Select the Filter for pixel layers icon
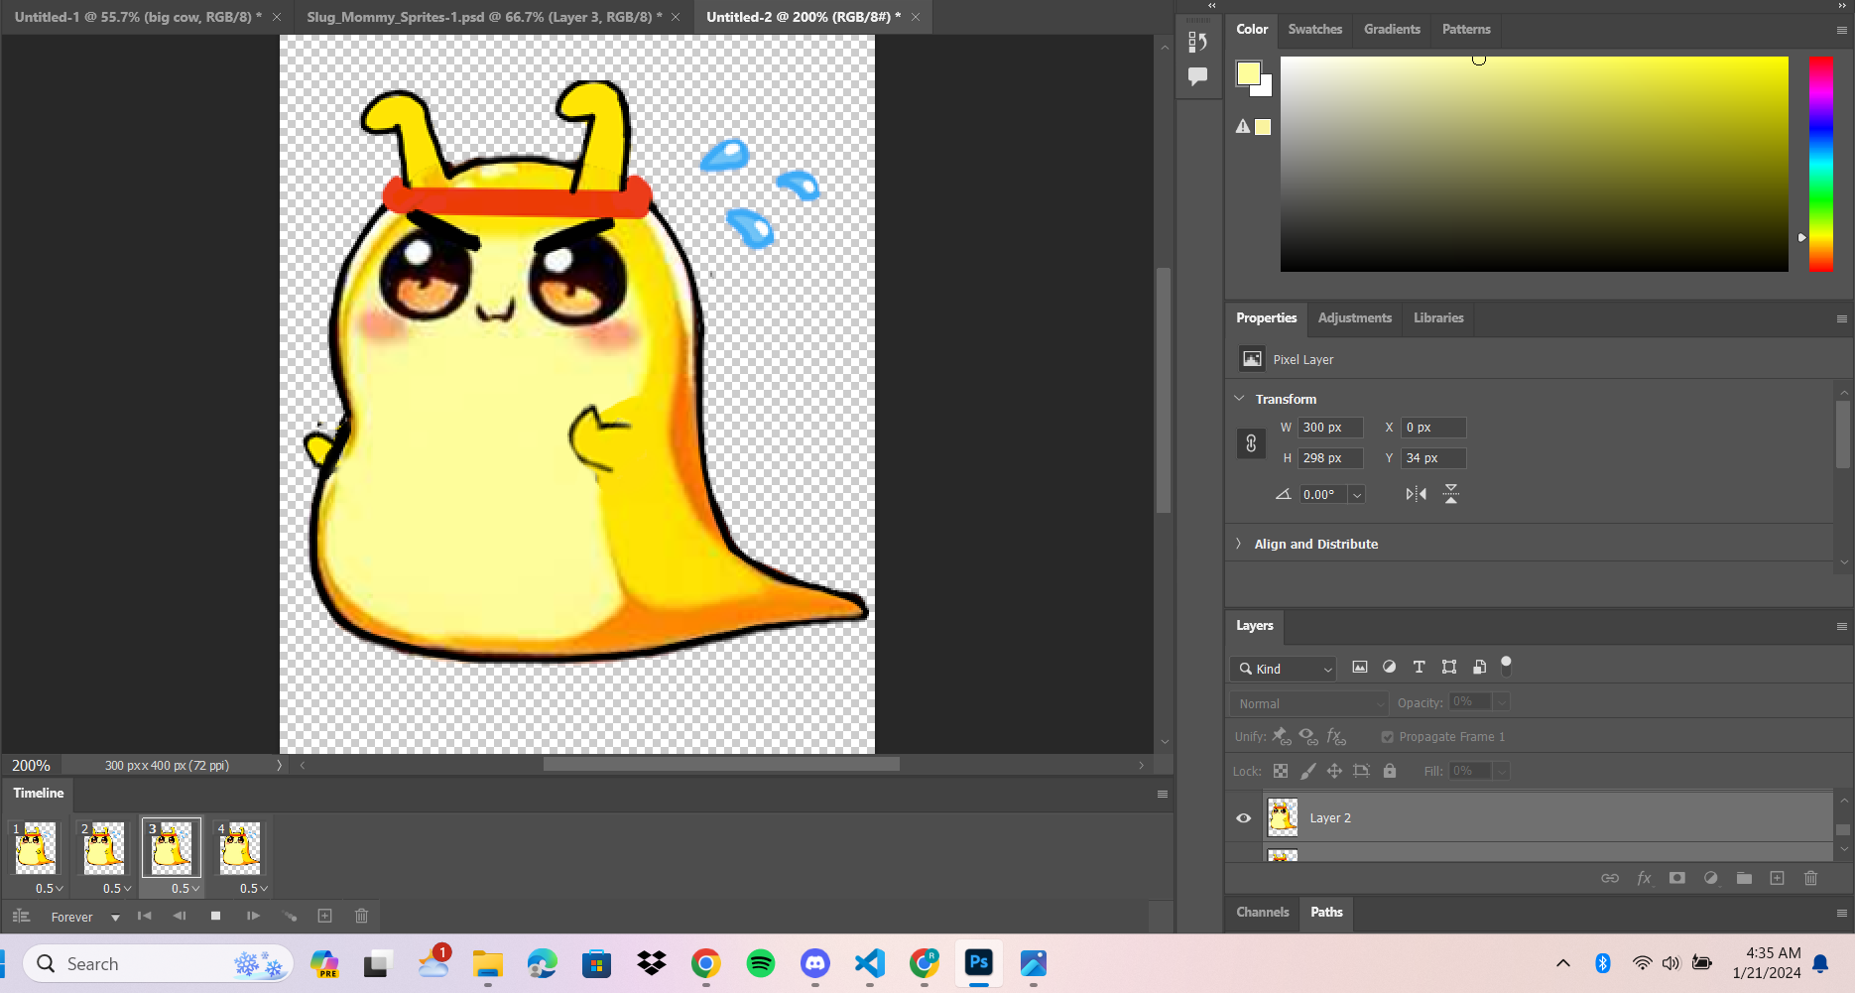Image resolution: width=1855 pixels, height=993 pixels. [1359, 667]
